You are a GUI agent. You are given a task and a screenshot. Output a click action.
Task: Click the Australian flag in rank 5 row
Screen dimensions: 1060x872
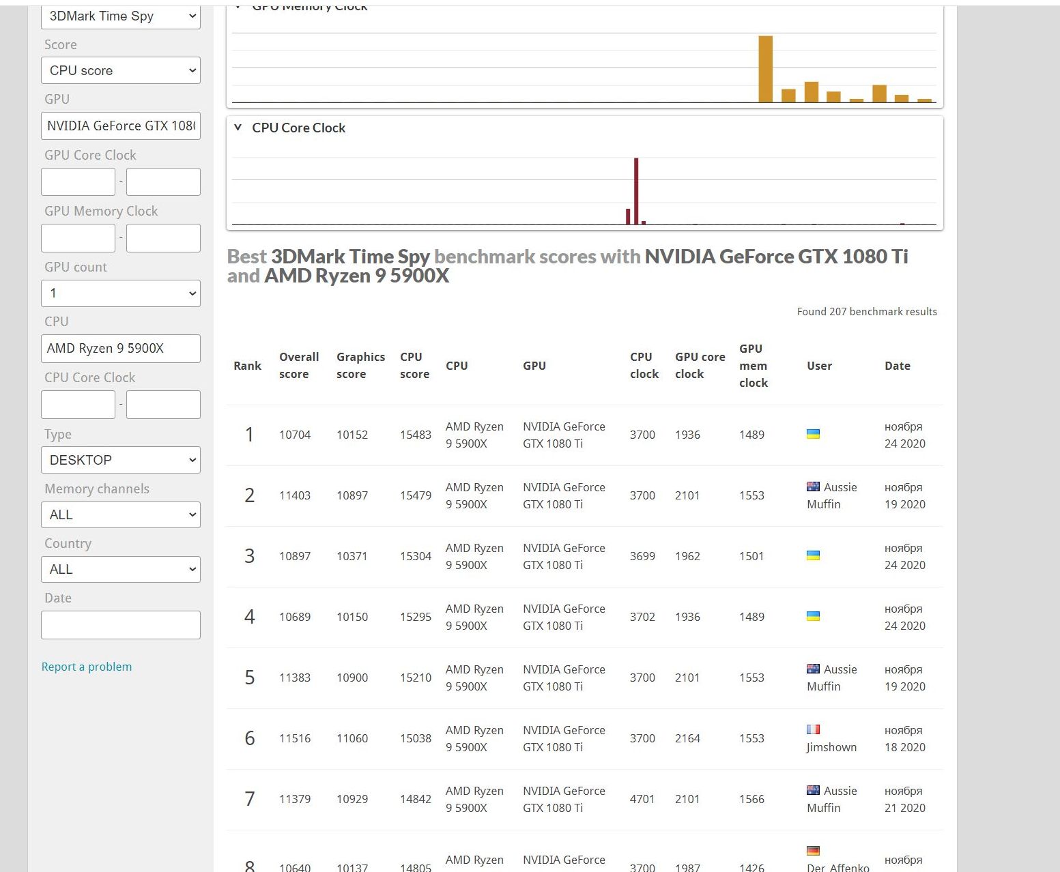[813, 669]
